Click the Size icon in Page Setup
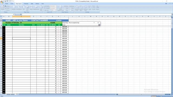This screenshot has width=173, height=97. 24,8
